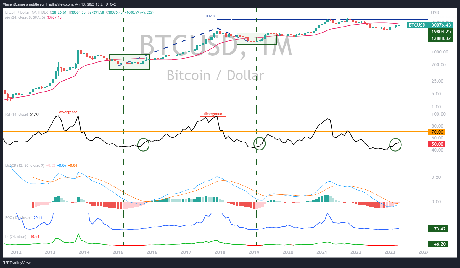Click the ROC indicator legend label

(x=17, y=218)
